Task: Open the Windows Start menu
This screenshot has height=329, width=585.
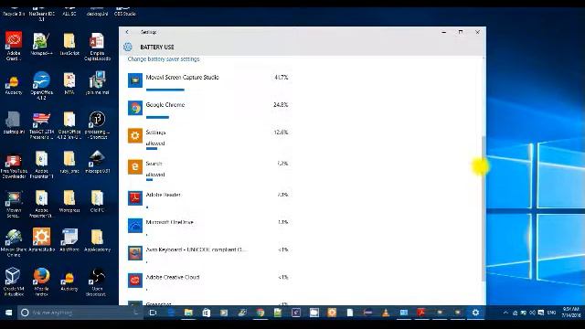Action: 8,313
